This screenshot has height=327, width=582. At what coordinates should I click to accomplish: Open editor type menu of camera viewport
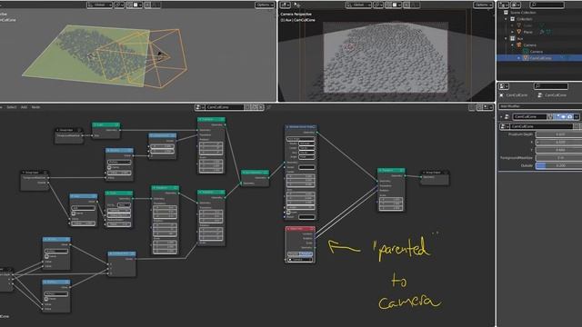point(286,5)
